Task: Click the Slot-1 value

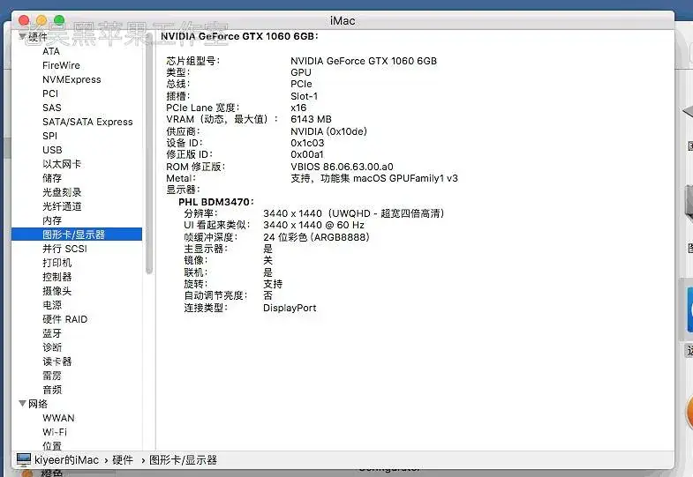Action: point(304,96)
